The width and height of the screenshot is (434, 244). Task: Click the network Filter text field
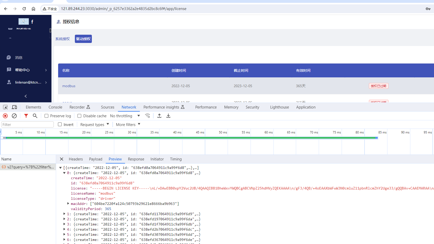click(28, 124)
